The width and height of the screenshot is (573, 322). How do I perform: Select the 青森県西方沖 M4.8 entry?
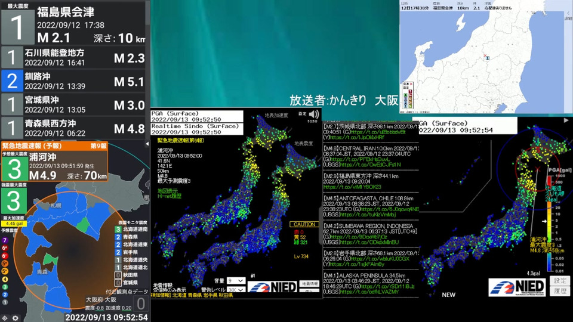pos(73,128)
